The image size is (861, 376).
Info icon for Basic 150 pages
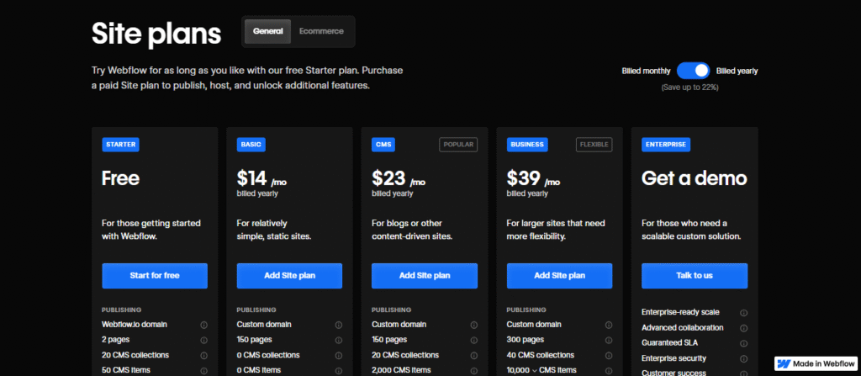(x=338, y=341)
